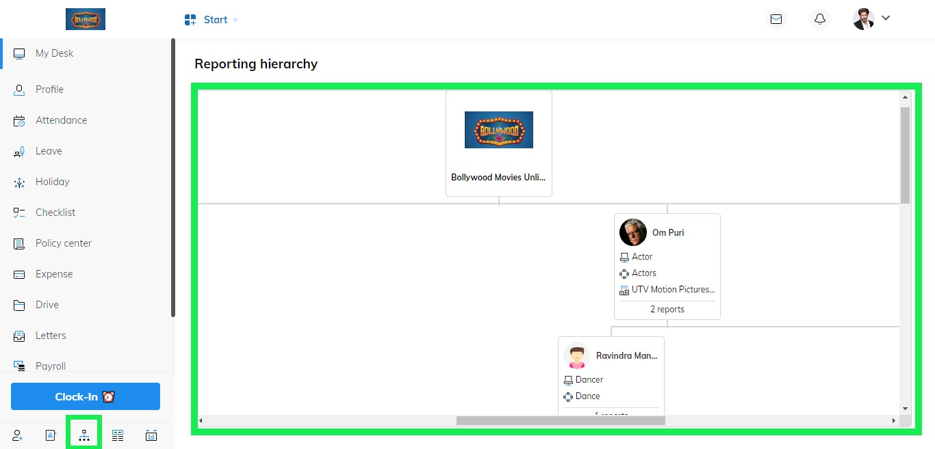This screenshot has height=449, width=935.
Task: Click the Payroll icon
Action: (x=19, y=366)
